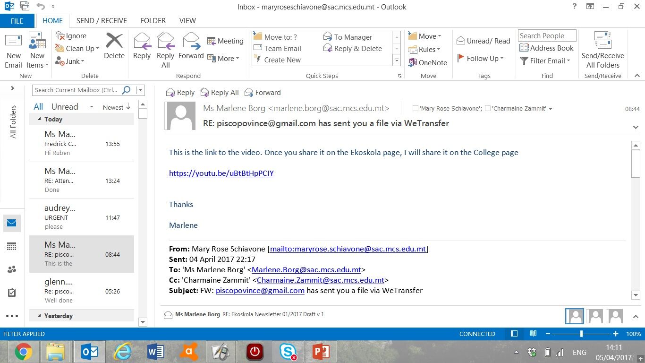Toggle the Today group collapse triangle
The image size is (645, 363).
(39, 120)
